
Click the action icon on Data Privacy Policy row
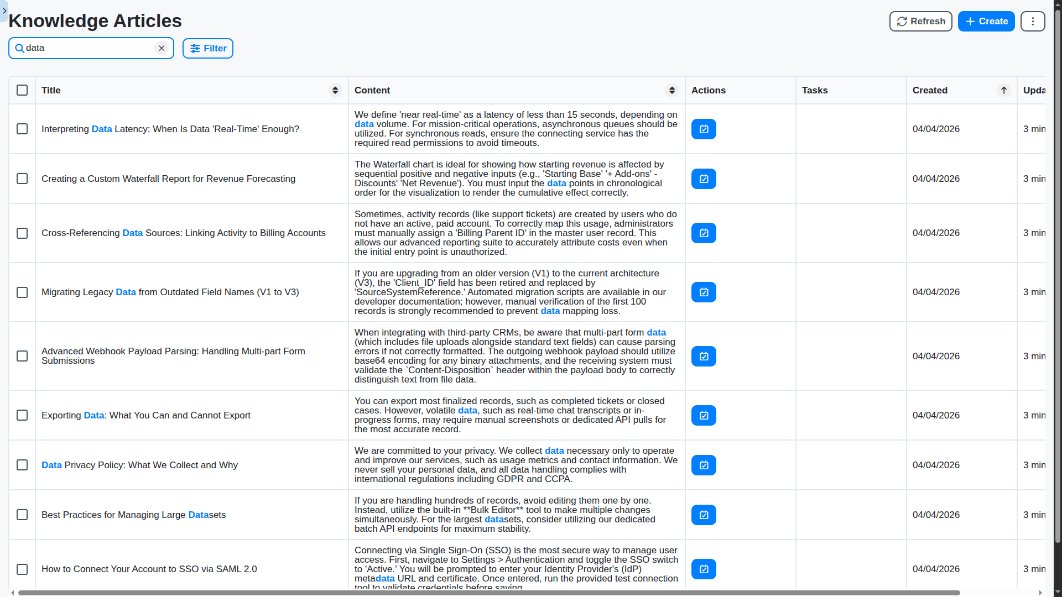coord(703,465)
